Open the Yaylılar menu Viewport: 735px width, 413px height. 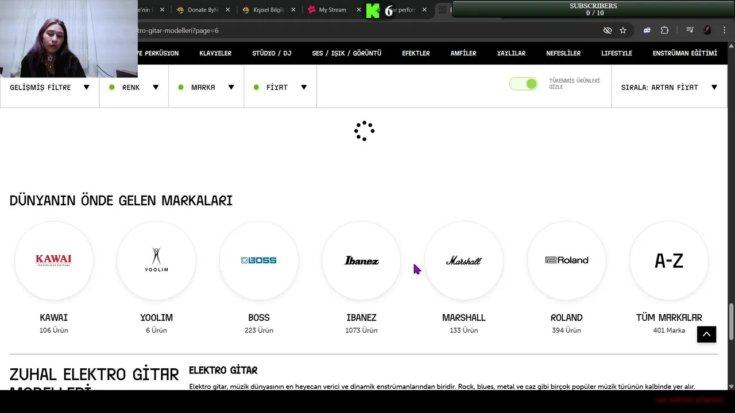click(511, 53)
